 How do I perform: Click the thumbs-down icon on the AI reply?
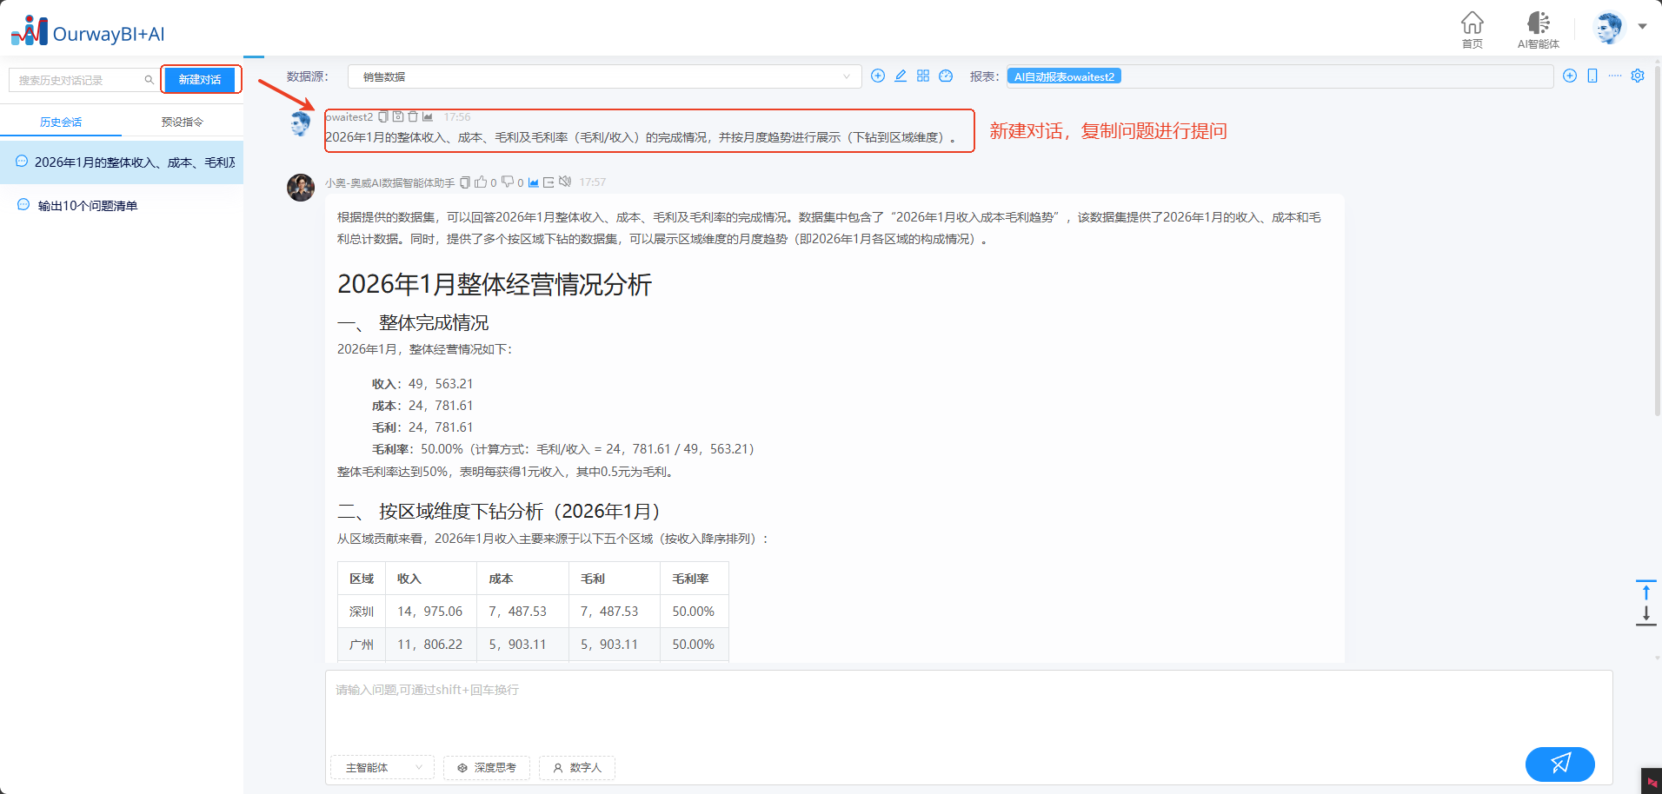click(x=508, y=182)
